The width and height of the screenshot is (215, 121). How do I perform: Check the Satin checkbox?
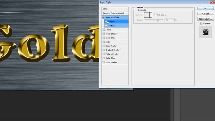pyautogui.click(x=104, y=42)
